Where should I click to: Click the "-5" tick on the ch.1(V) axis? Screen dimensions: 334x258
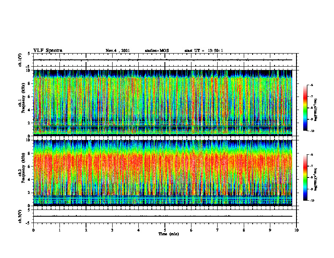coord(28,67)
